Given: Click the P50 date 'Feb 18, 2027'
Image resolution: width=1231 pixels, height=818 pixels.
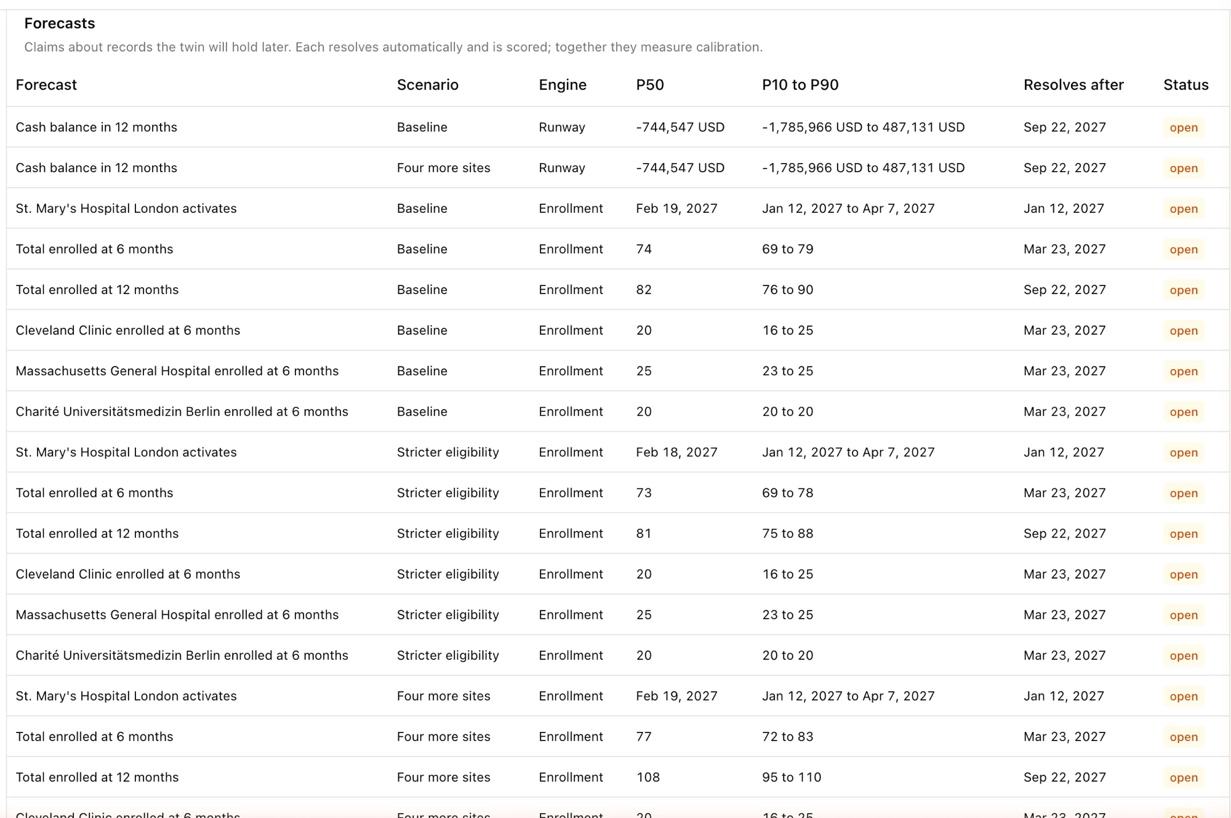Looking at the screenshot, I should pos(676,452).
